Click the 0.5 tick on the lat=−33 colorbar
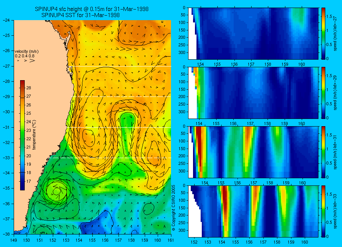This screenshot has height=247, width=342. tap(329, 222)
